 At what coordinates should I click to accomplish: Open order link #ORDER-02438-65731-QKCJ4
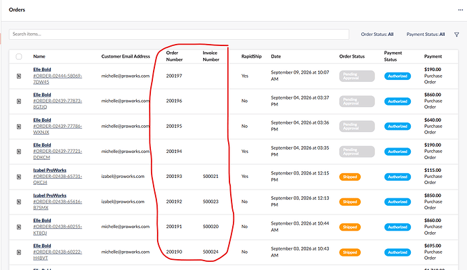(58, 179)
